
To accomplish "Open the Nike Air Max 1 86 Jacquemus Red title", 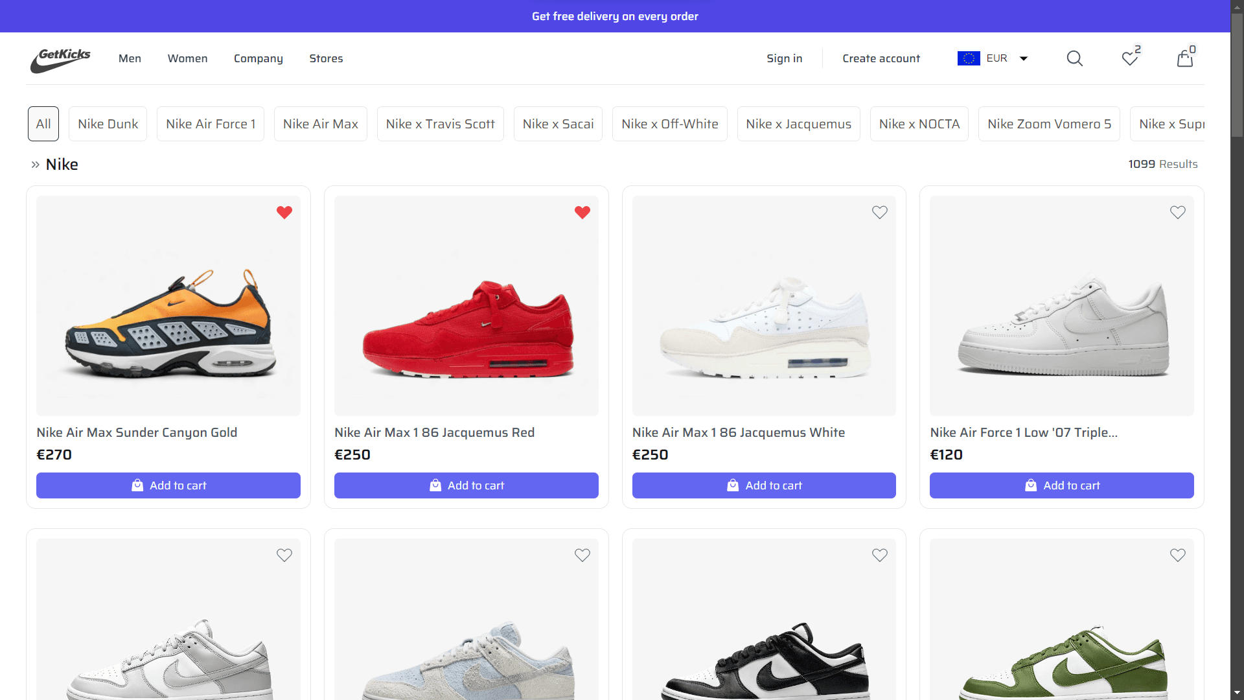I will coord(434,432).
